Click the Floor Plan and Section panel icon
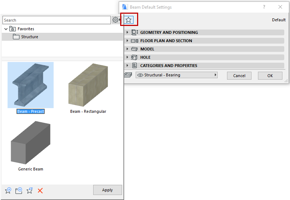The width and height of the screenshot is (290, 200). click(135, 41)
